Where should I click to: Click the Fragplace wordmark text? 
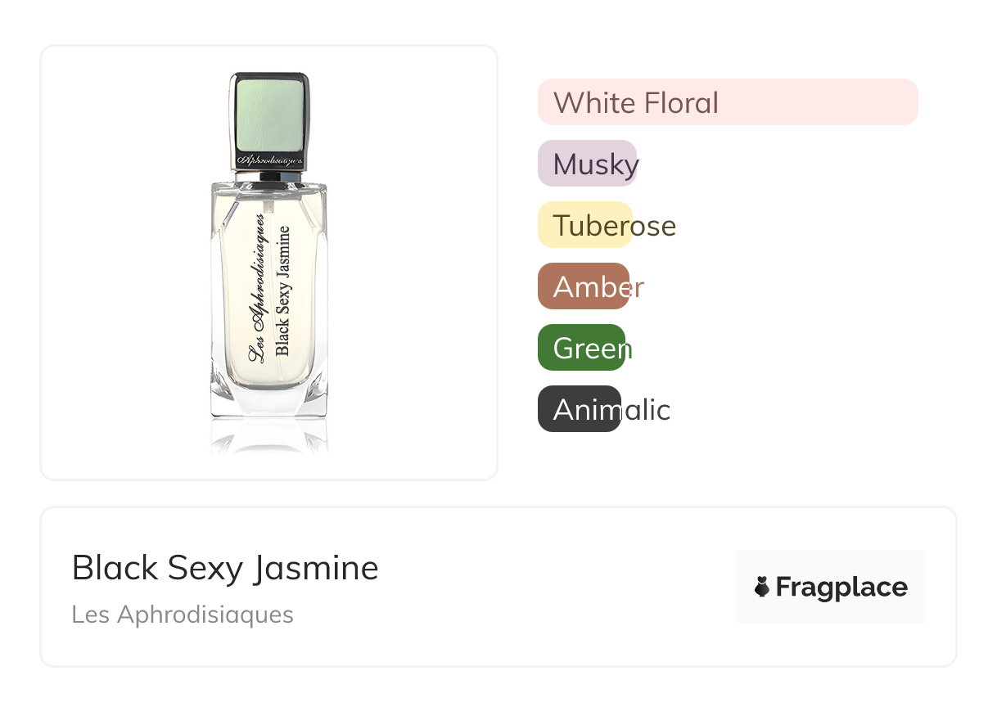(841, 588)
